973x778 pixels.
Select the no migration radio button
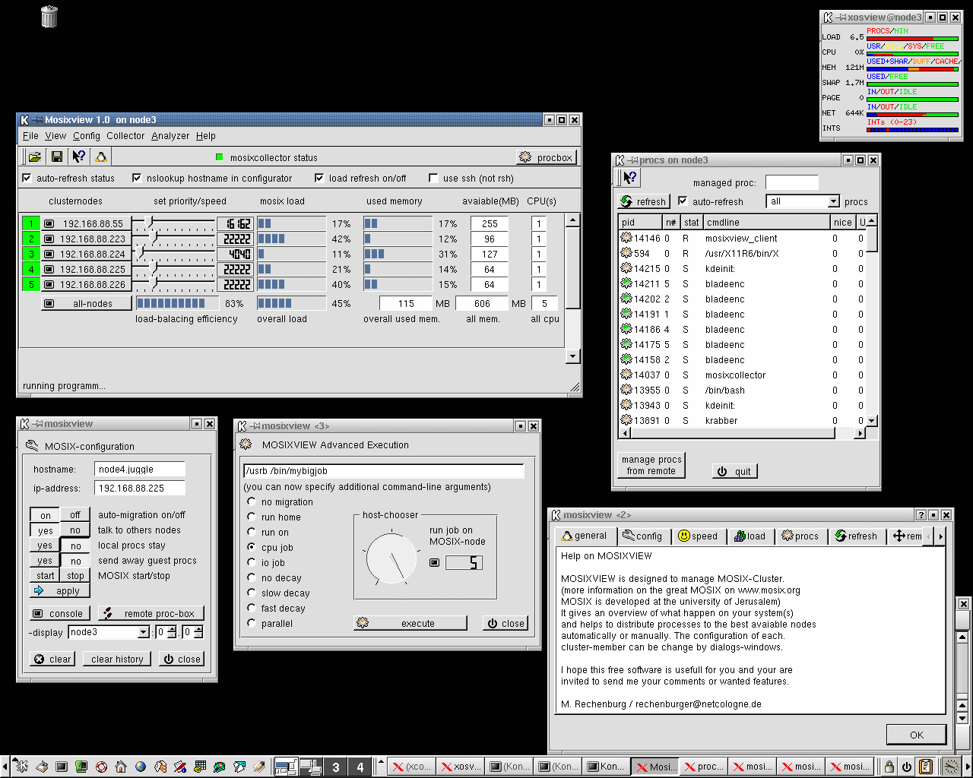pos(252,501)
